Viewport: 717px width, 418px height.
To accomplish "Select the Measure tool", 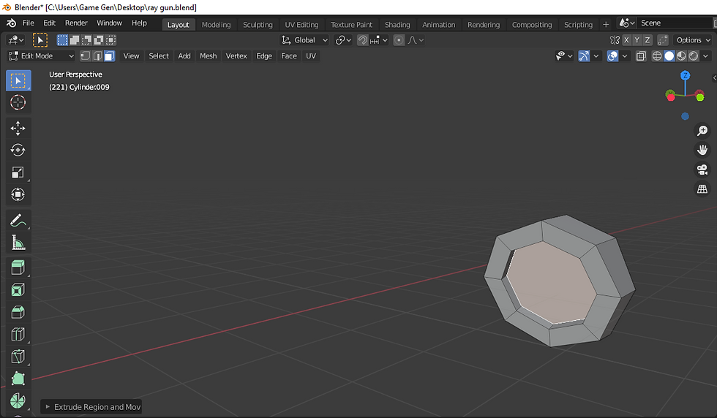I will 18,243.
